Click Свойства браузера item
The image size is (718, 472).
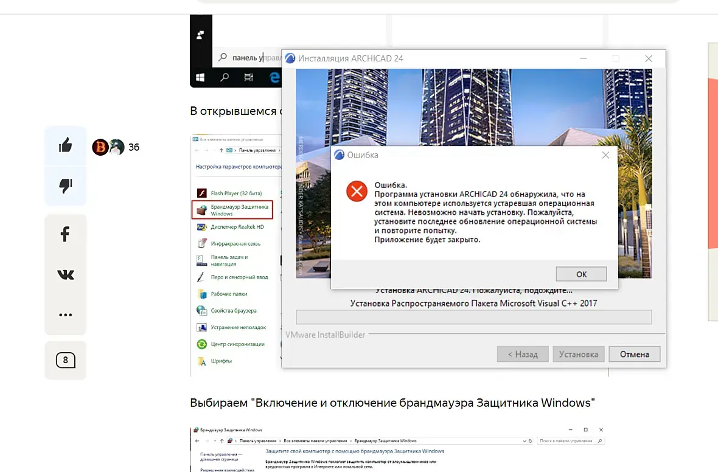tap(234, 310)
